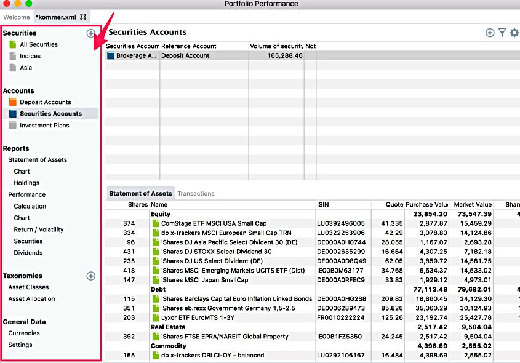The height and width of the screenshot is (363, 520).
Task: Select the Debt category row
Action: click(313, 289)
